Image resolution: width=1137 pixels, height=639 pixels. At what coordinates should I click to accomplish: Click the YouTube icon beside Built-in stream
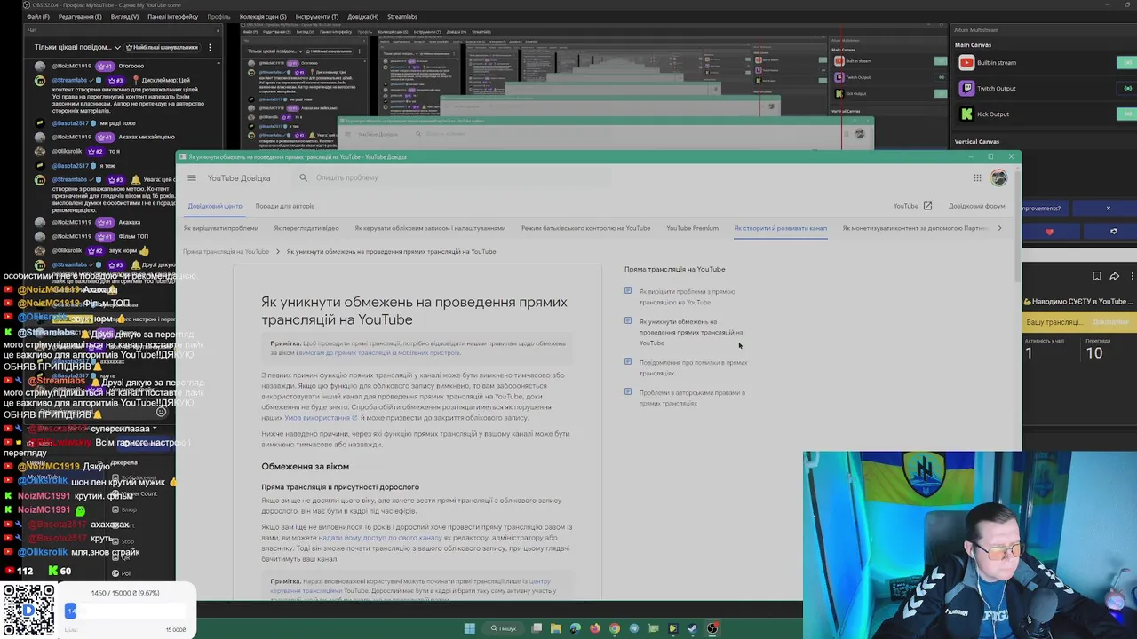[x=966, y=62]
